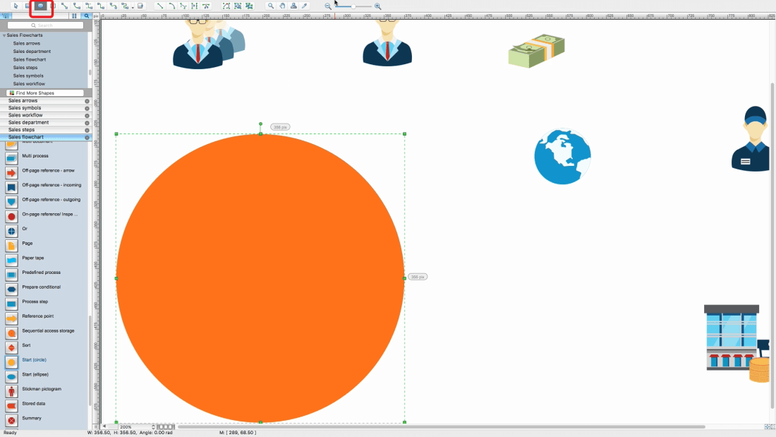Image resolution: width=776 pixels, height=437 pixels.
Task: Select the orange circle on canvas
Action: point(260,278)
